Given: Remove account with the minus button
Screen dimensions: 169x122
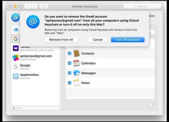Looking at the screenshot, I should click(x=19, y=108).
